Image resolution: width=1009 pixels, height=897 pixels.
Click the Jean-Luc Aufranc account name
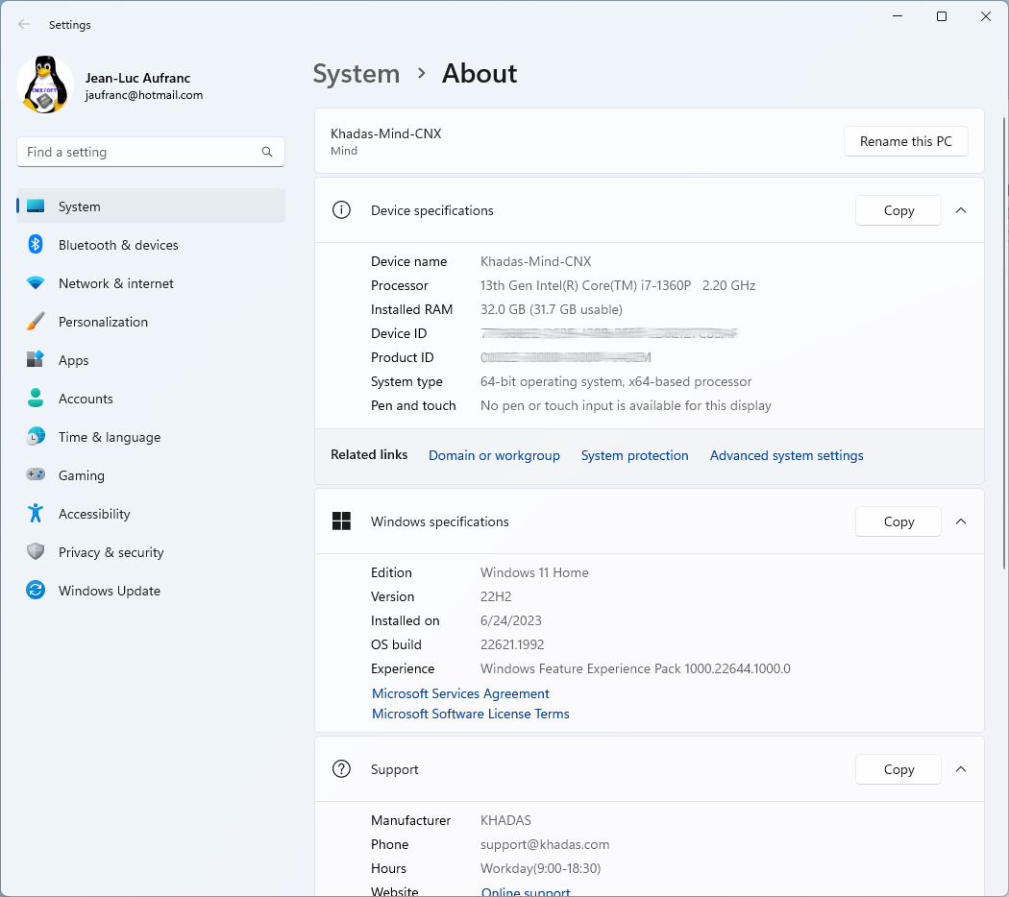click(137, 78)
